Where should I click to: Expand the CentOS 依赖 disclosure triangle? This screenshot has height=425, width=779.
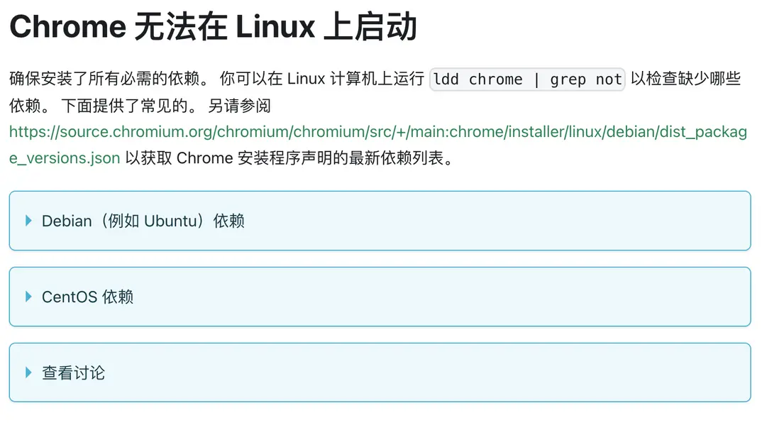(x=29, y=297)
